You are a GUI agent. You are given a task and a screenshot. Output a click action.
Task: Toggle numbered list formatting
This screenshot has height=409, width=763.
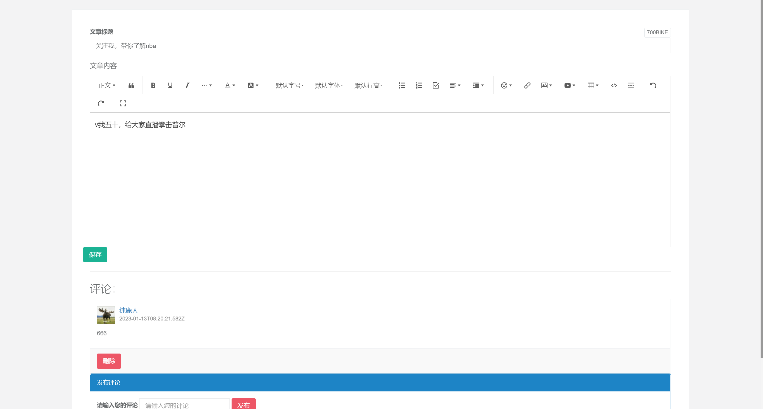(x=419, y=86)
